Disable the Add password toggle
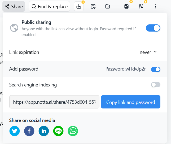 pyautogui.click(x=156, y=69)
